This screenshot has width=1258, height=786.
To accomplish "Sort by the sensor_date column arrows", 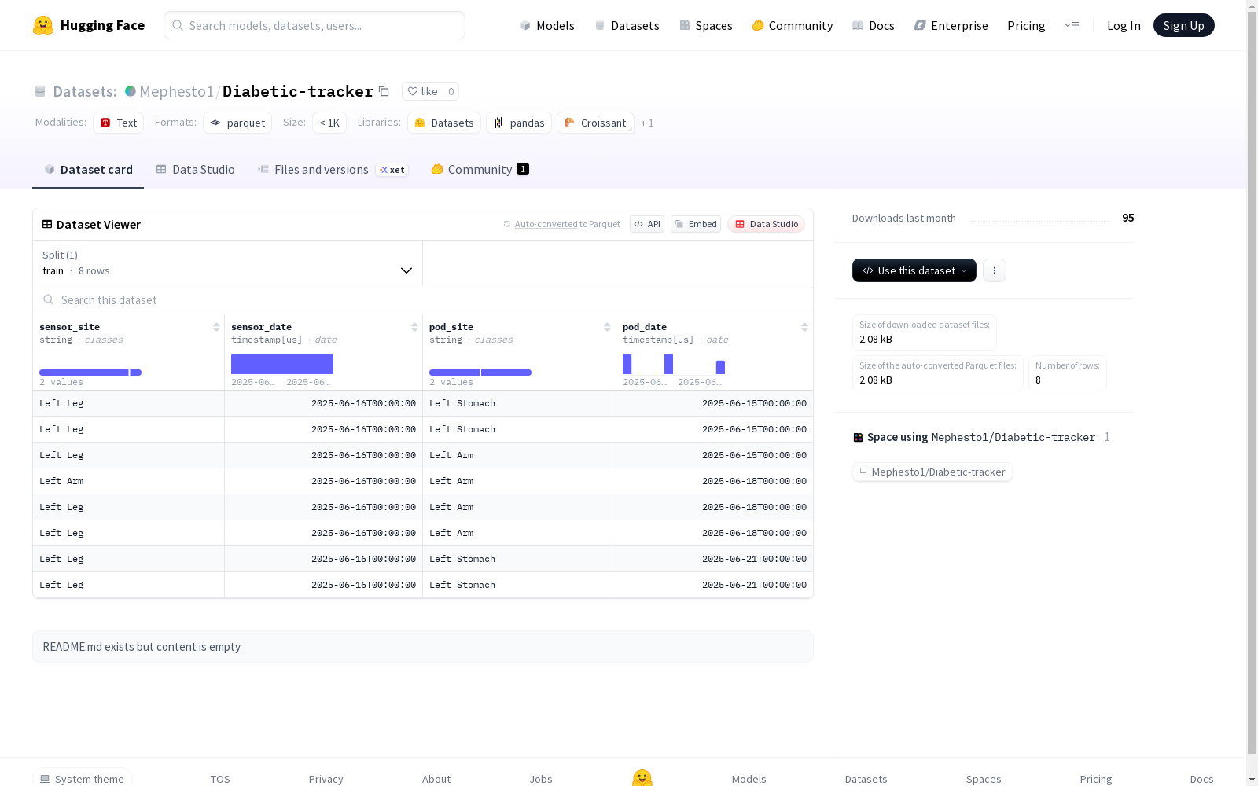I will (x=414, y=327).
